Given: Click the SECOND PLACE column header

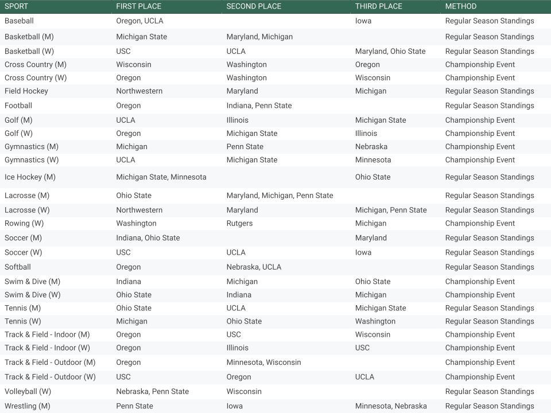Looking at the screenshot, I should pos(254,6).
